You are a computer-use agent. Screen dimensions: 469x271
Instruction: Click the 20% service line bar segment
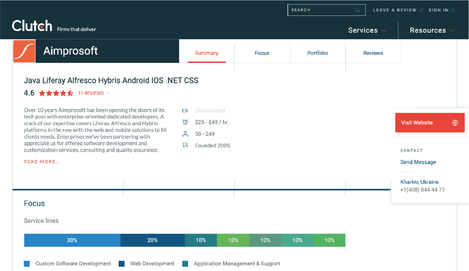click(x=153, y=240)
